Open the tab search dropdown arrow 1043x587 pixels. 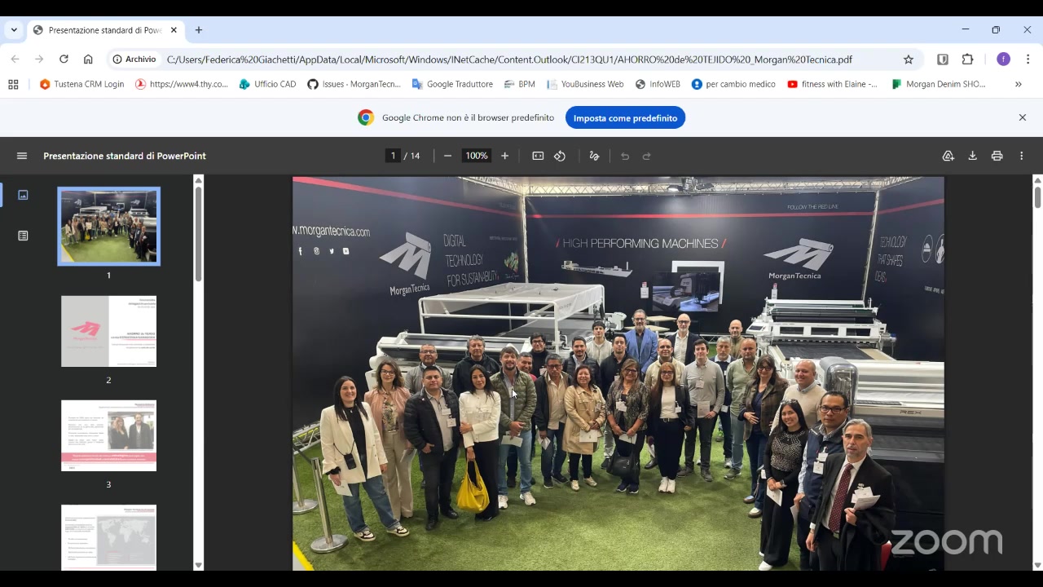tap(14, 30)
